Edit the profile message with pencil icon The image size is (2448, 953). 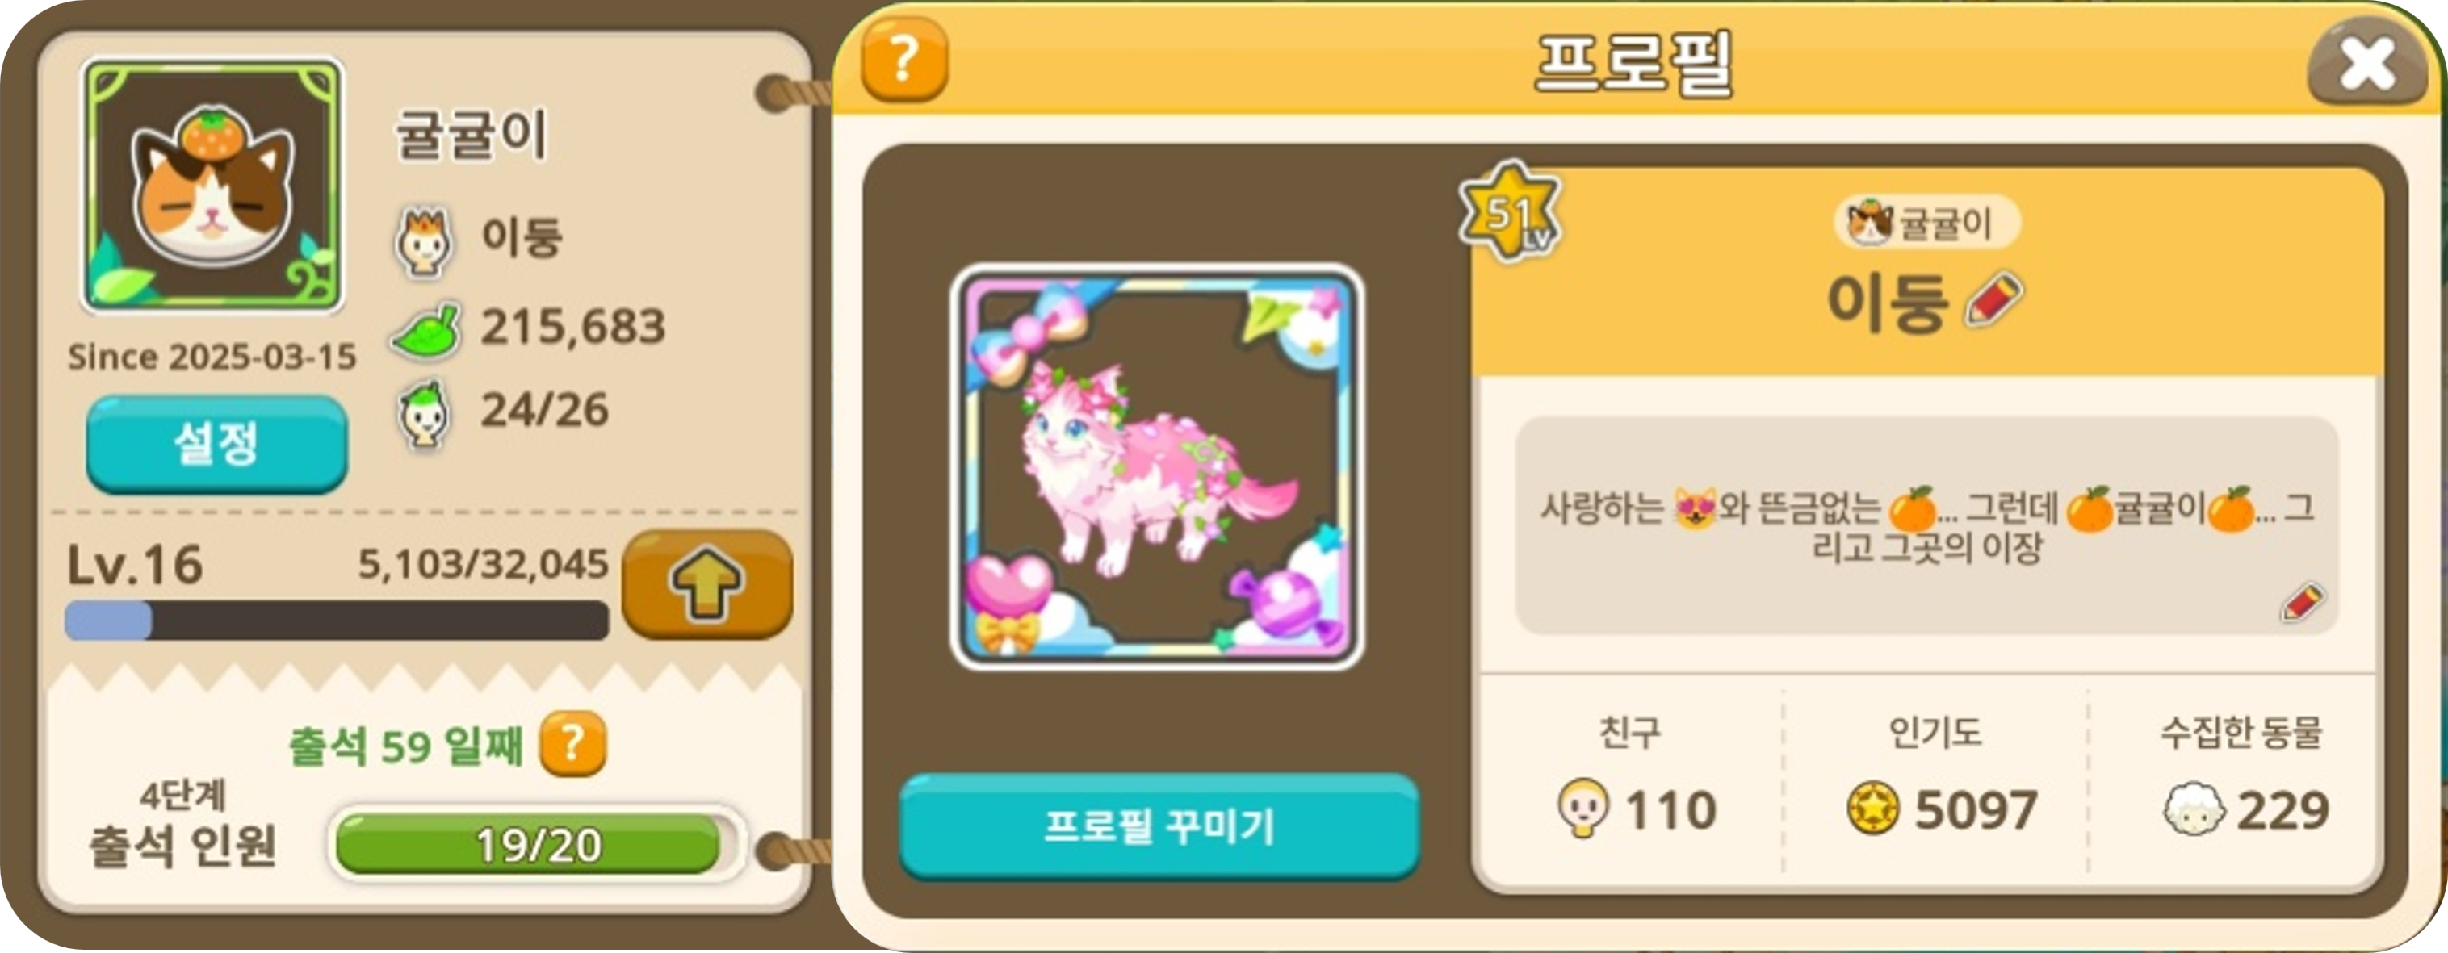(x=2302, y=603)
